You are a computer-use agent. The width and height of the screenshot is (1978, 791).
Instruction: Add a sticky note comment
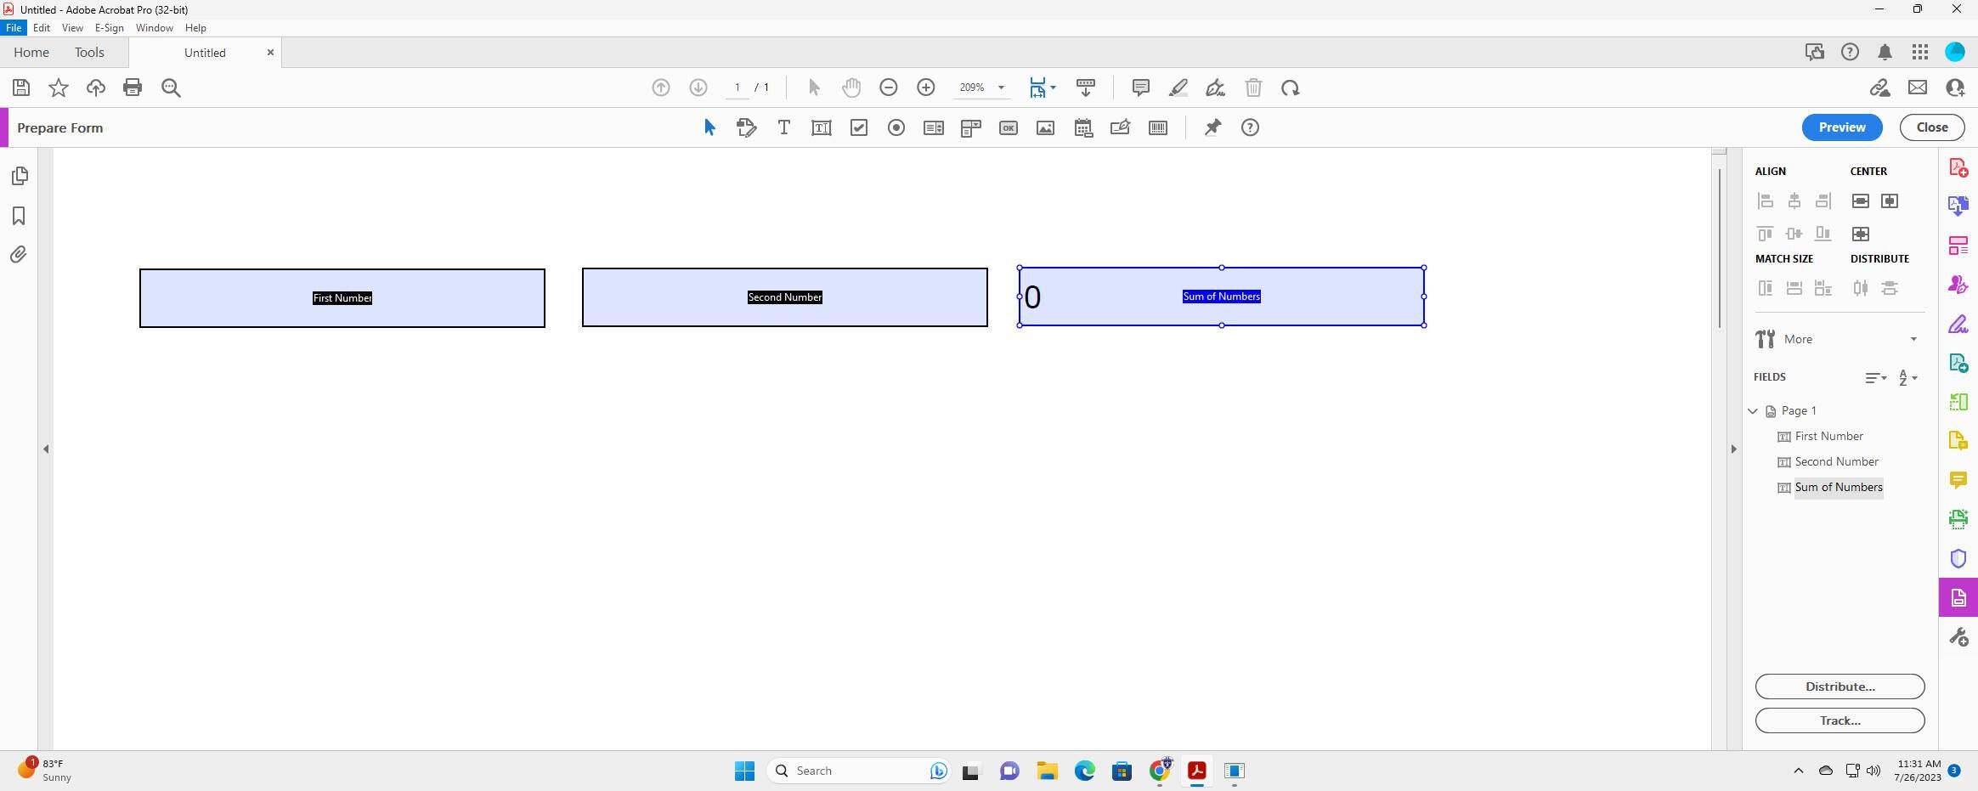point(1141,88)
